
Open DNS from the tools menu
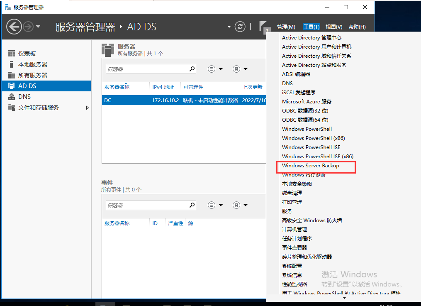(287, 83)
